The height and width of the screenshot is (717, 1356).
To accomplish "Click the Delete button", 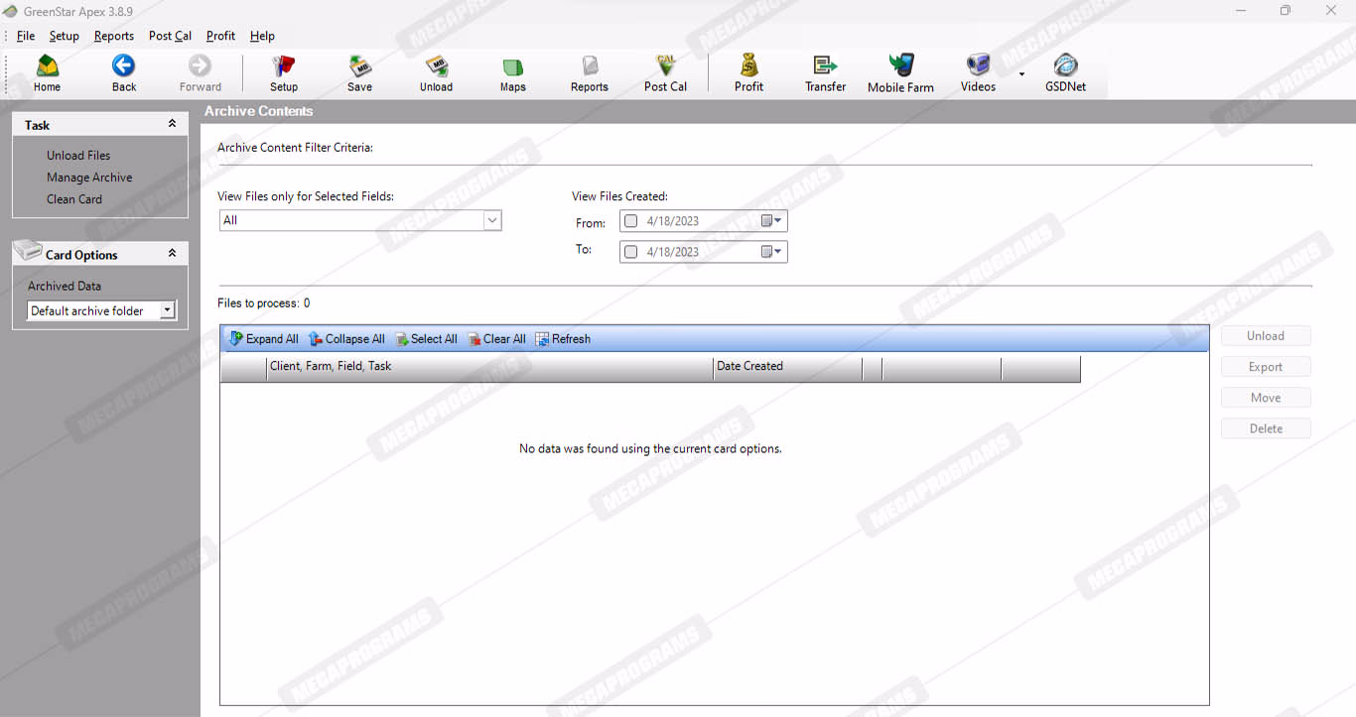I will (1266, 428).
